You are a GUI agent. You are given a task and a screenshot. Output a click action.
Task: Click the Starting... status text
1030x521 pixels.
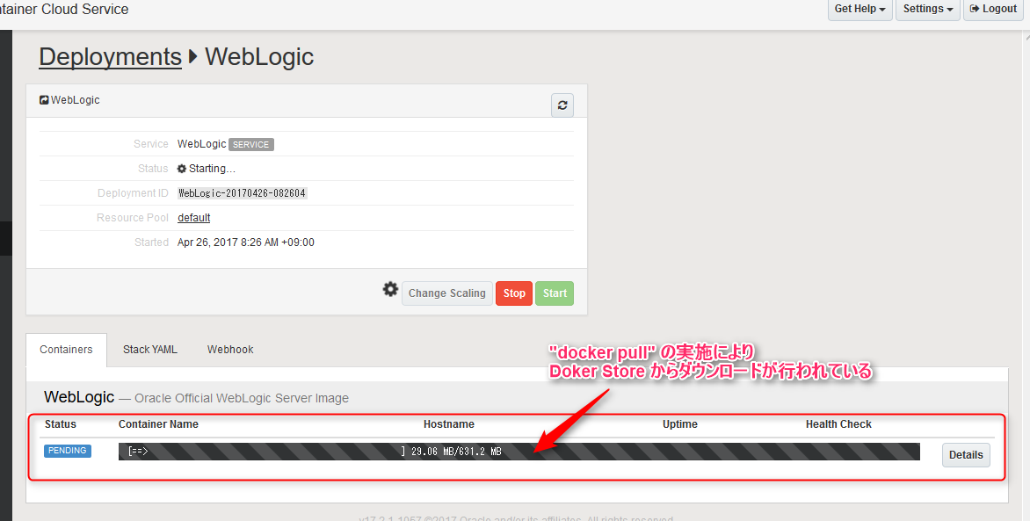click(212, 169)
